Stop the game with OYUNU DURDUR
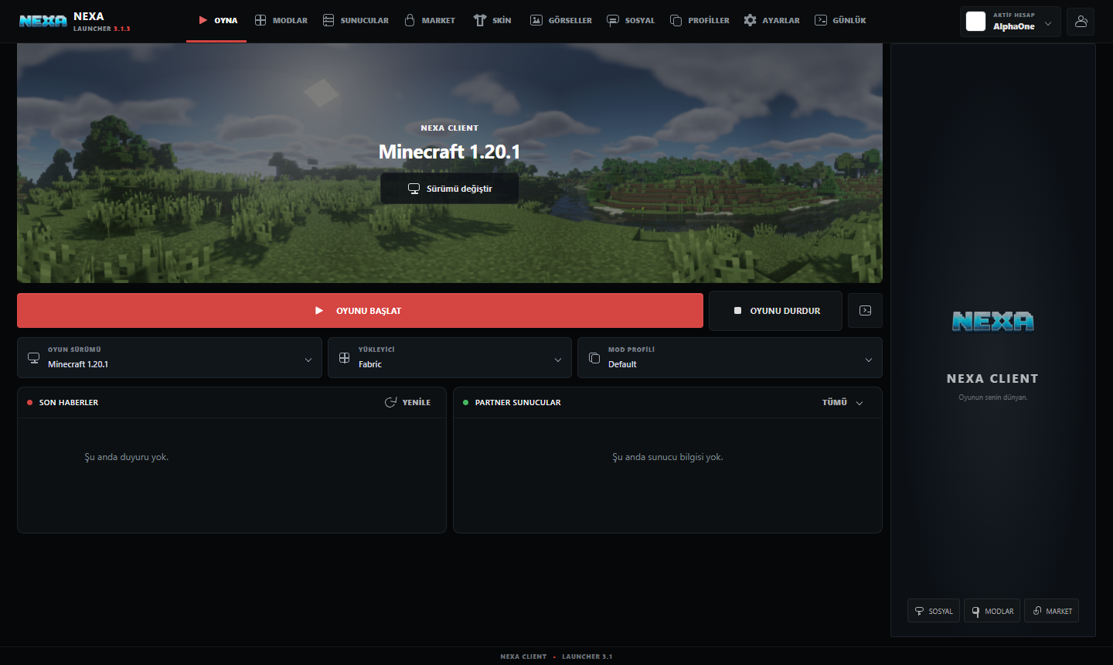Screen dimensions: 1113x665 [775, 311]
